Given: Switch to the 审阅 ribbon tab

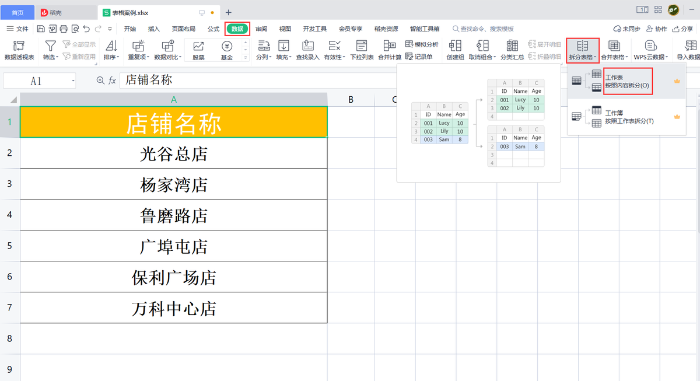Looking at the screenshot, I should click(x=261, y=29).
